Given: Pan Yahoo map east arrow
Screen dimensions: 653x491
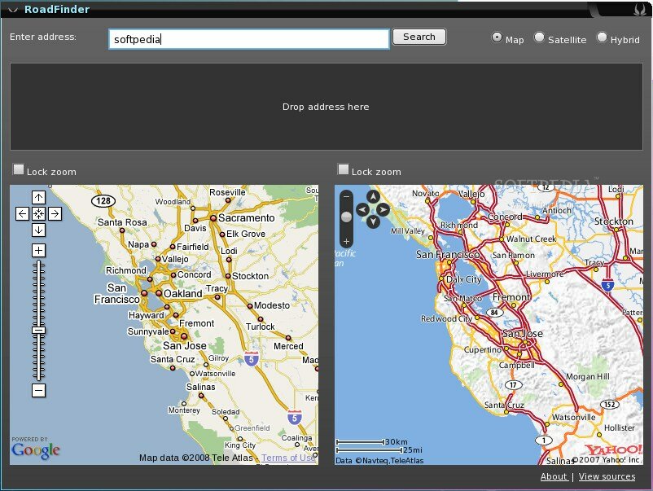Looking at the screenshot, I should [x=383, y=209].
